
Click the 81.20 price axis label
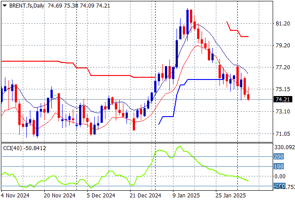click(x=282, y=24)
